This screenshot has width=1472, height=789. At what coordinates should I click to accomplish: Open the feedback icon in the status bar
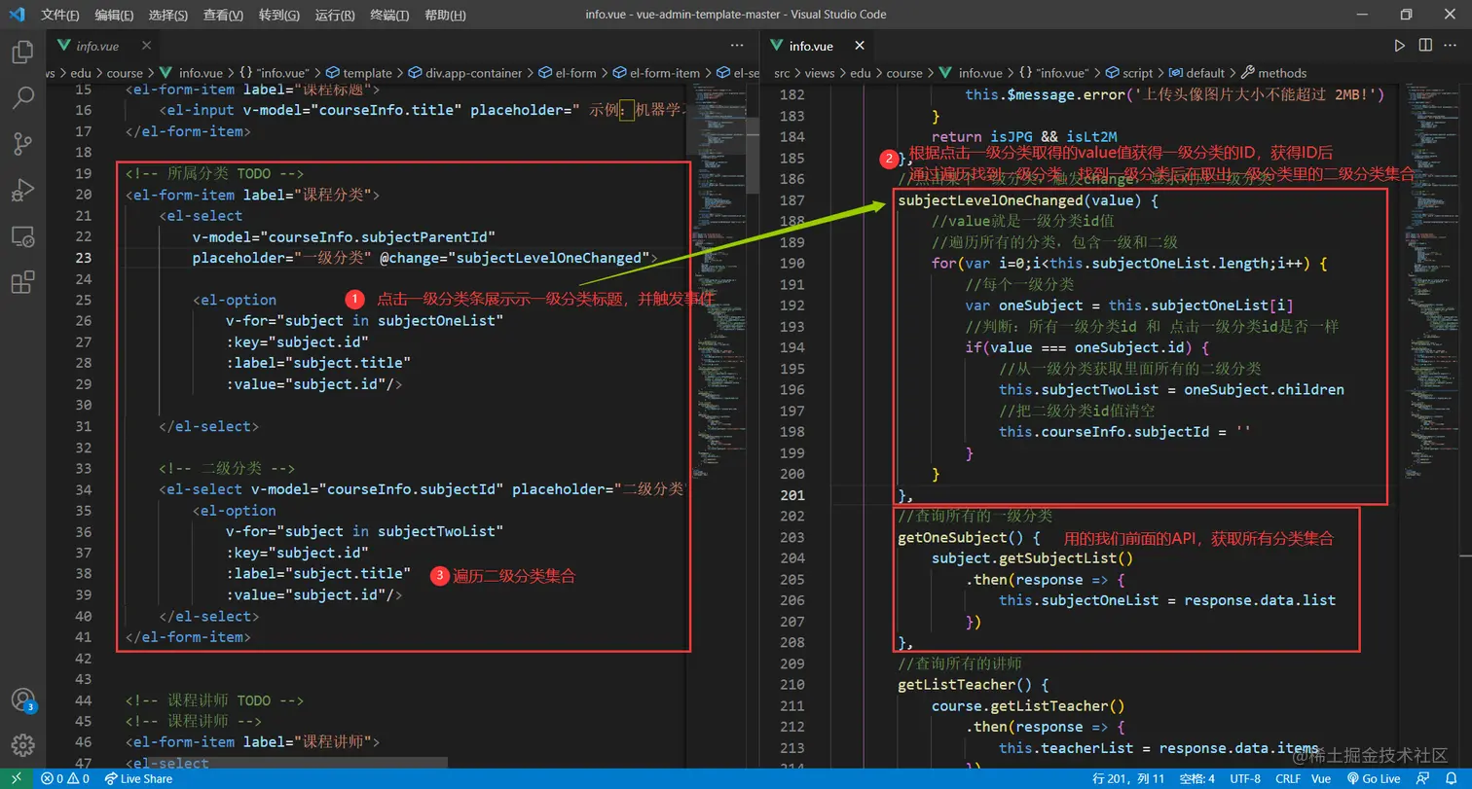[1424, 778]
